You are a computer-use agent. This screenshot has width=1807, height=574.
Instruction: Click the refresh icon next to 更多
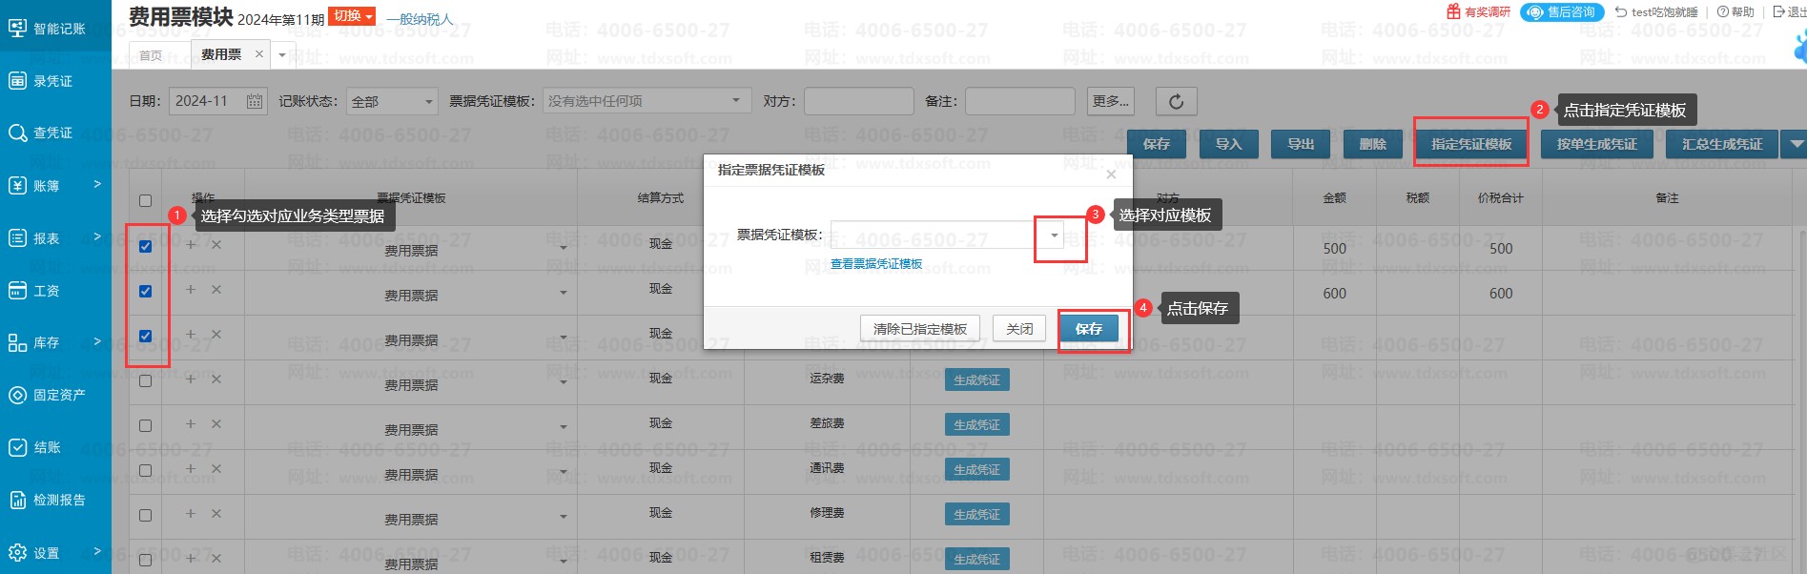[x=1176, y=101]
